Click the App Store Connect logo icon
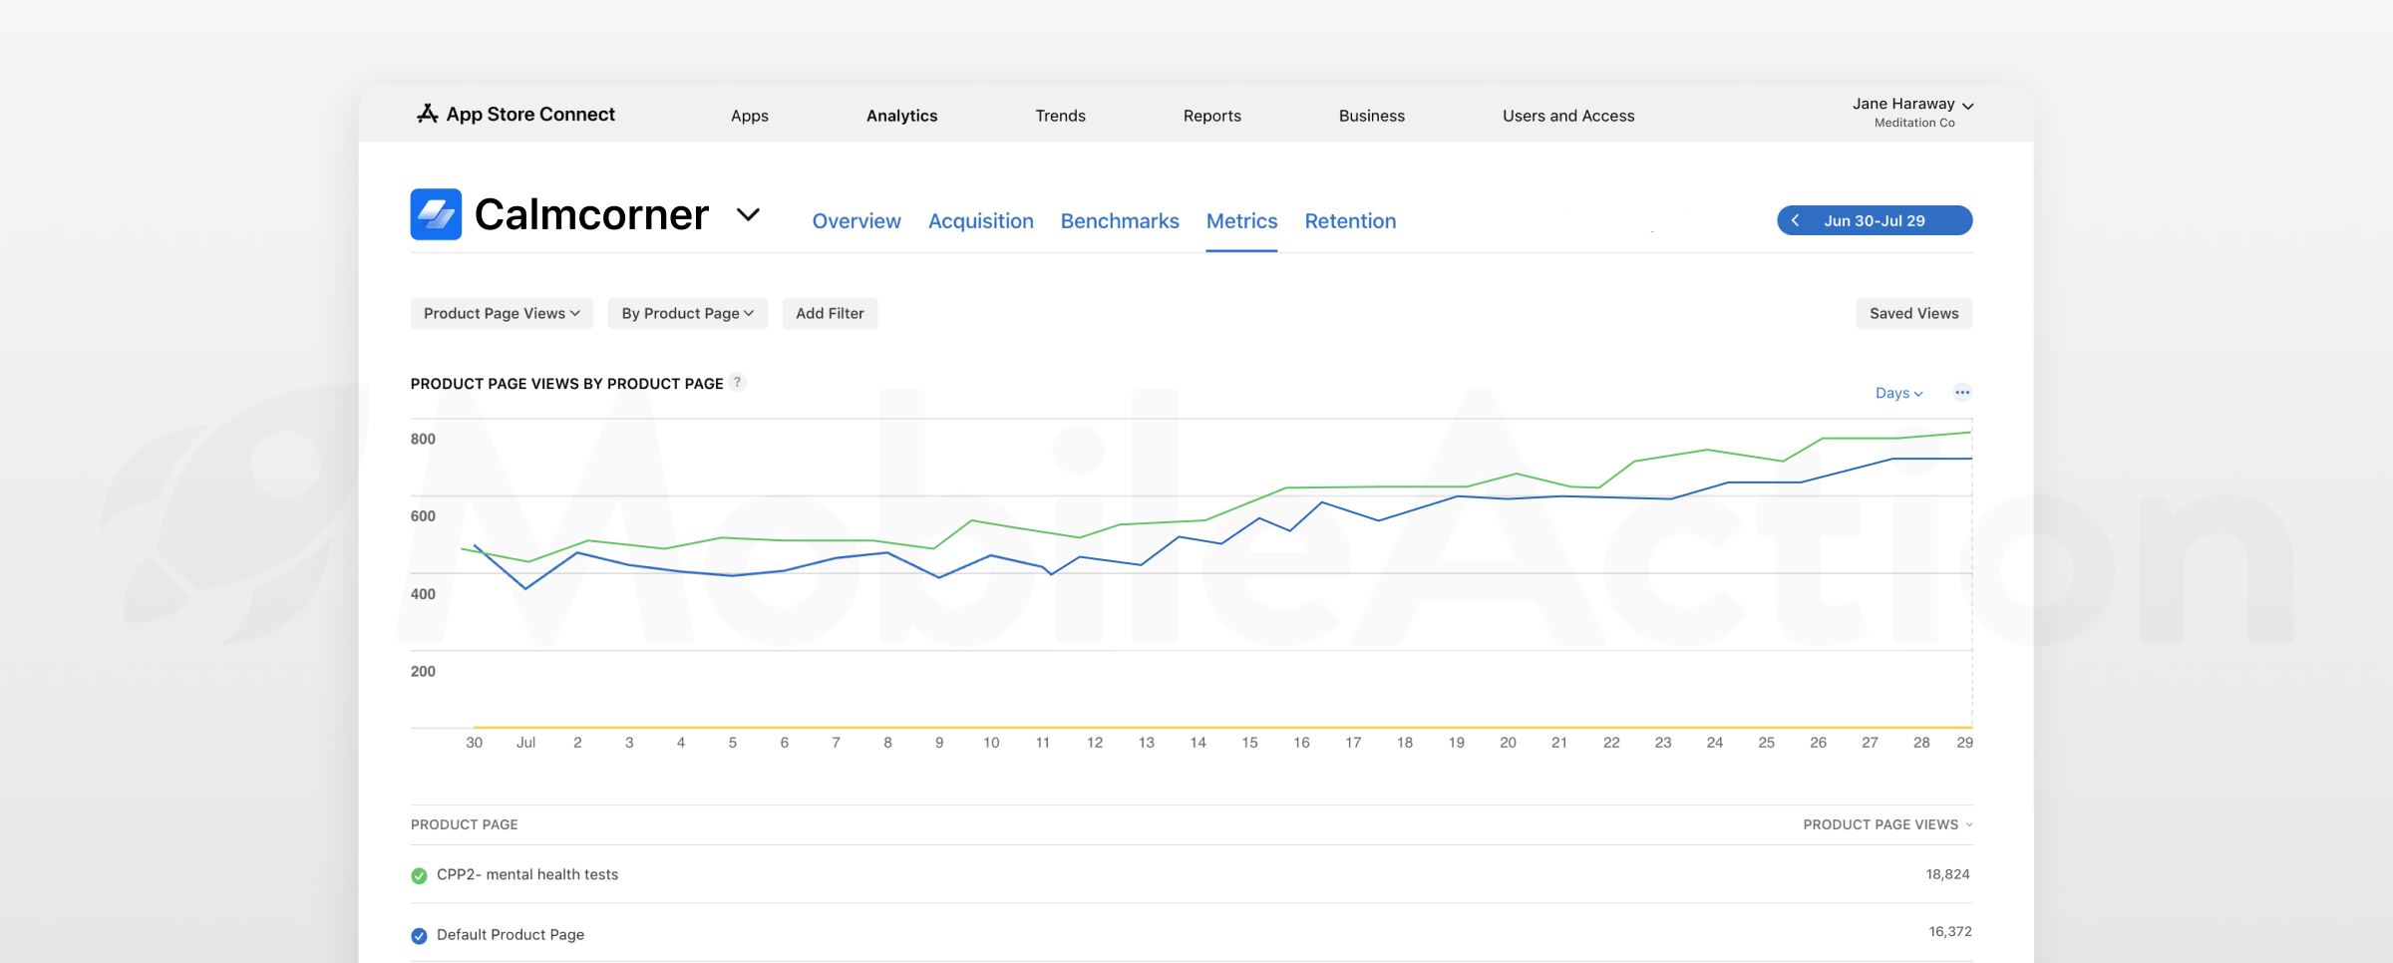Viewport: 2393px width, 963px height. (x=428, y=114)
